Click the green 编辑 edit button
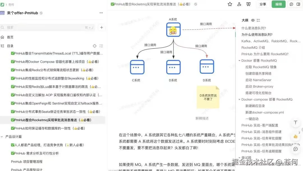This screenshot has width=303, height=171. [279, 4]
